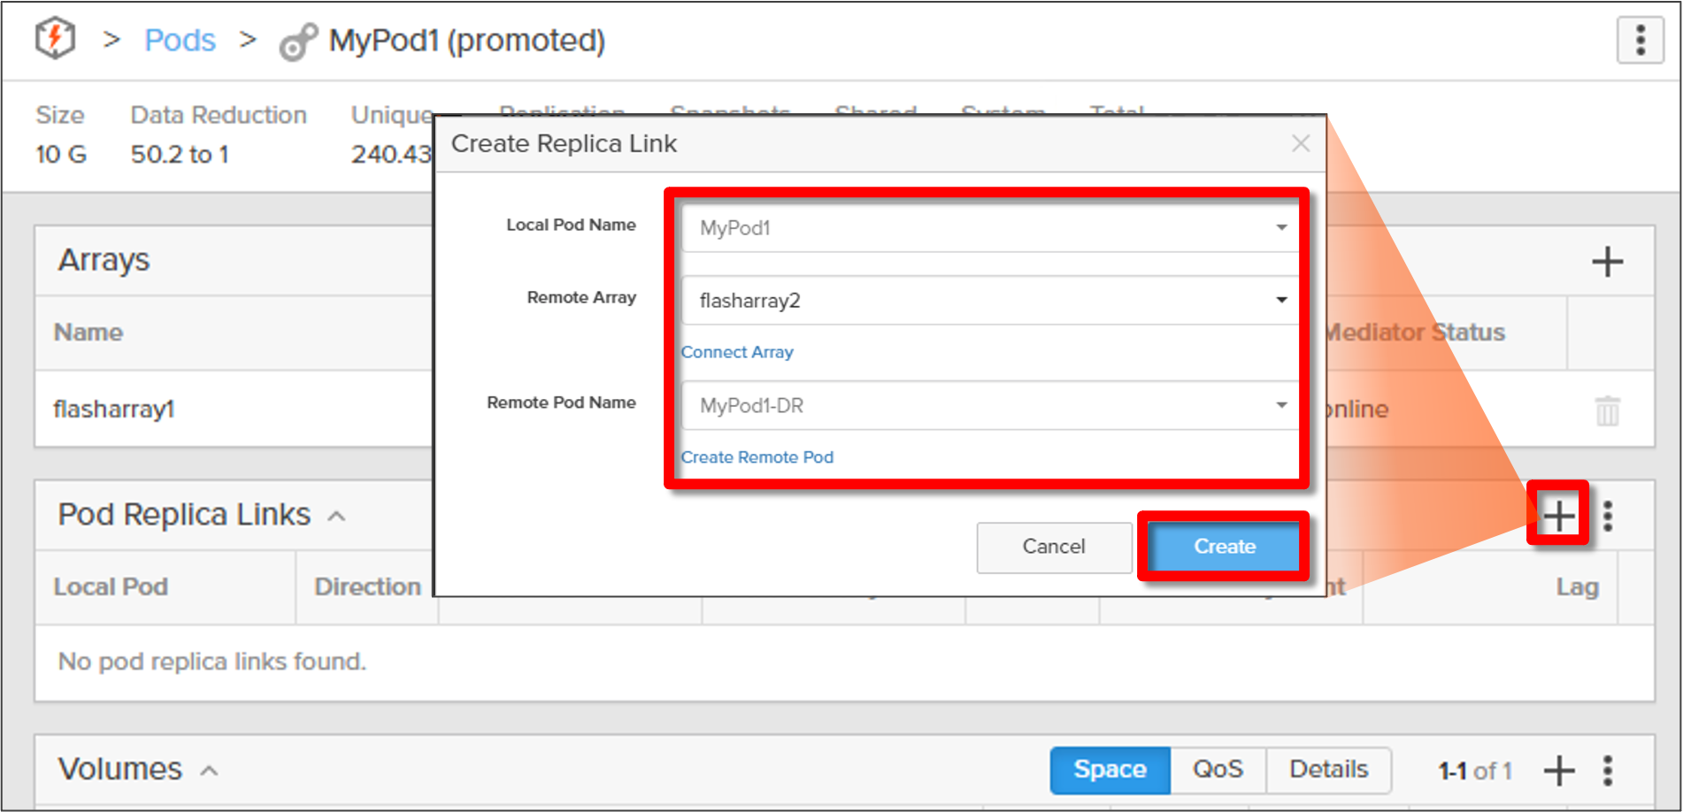1683x812 pixels.
Task: Add an array with the Arrays plus icon
Action: (x=1607, y=262)
